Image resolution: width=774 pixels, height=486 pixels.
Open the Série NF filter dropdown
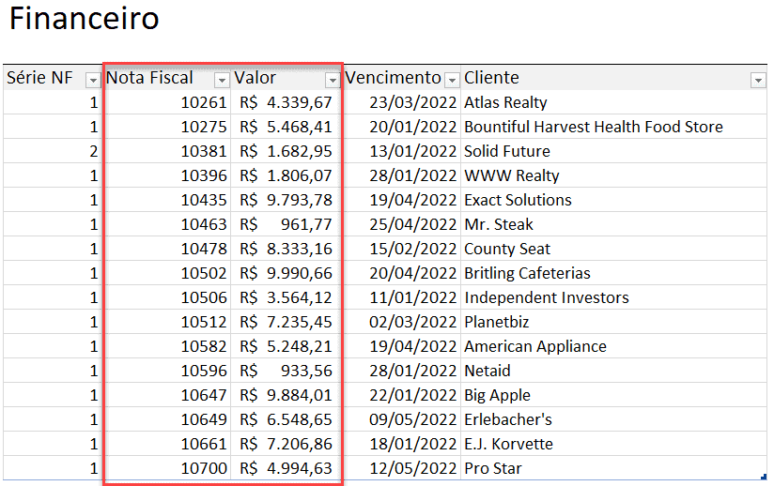(x=93, y=80)
